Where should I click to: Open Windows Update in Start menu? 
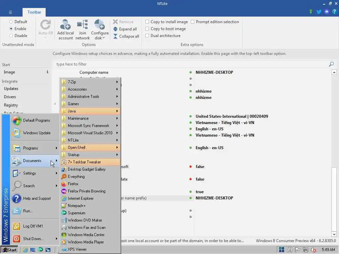click(x=35, y=133)
